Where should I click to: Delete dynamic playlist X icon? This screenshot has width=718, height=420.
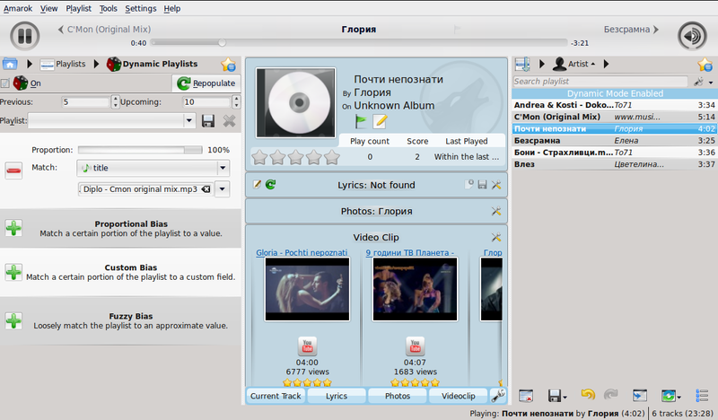[x=229, y=121]
